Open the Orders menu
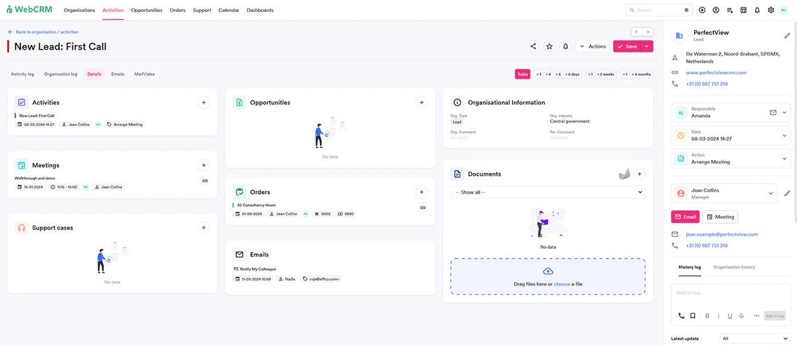Screen dimensions: 797x346 177,10
